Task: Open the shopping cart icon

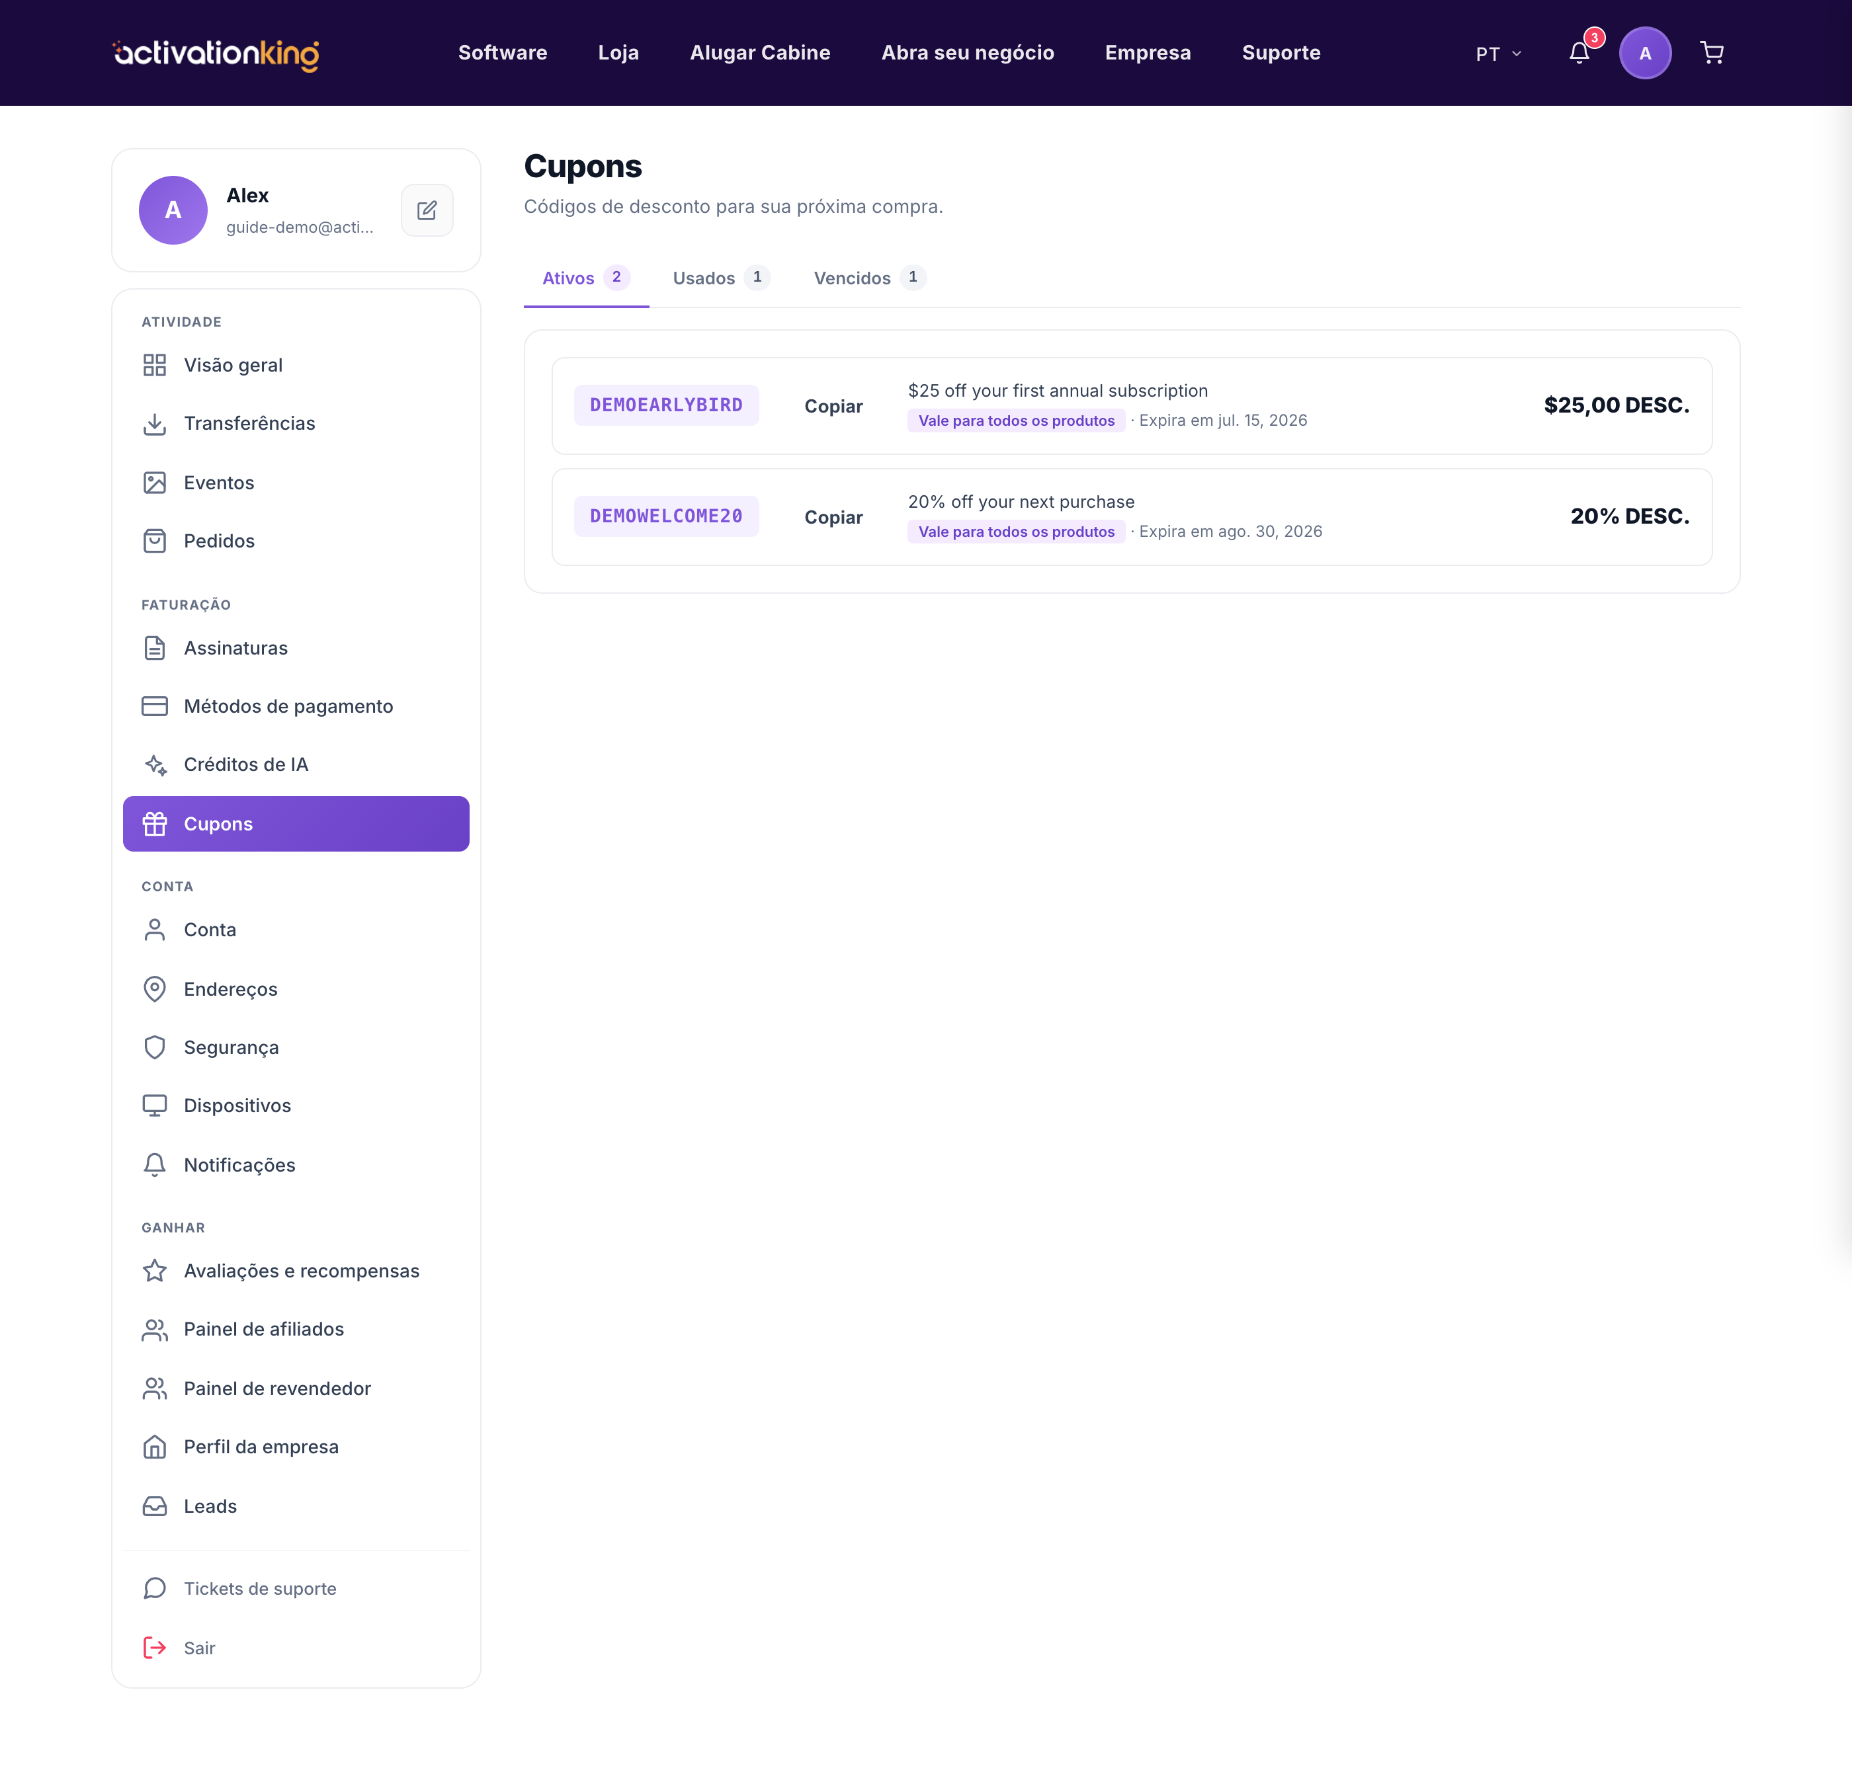Action: pyautogui.click(x=1712, y=53)
